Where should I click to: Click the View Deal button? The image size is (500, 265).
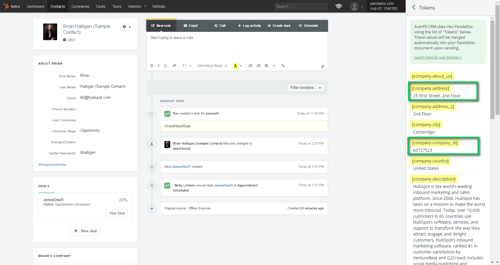(117, 213)
